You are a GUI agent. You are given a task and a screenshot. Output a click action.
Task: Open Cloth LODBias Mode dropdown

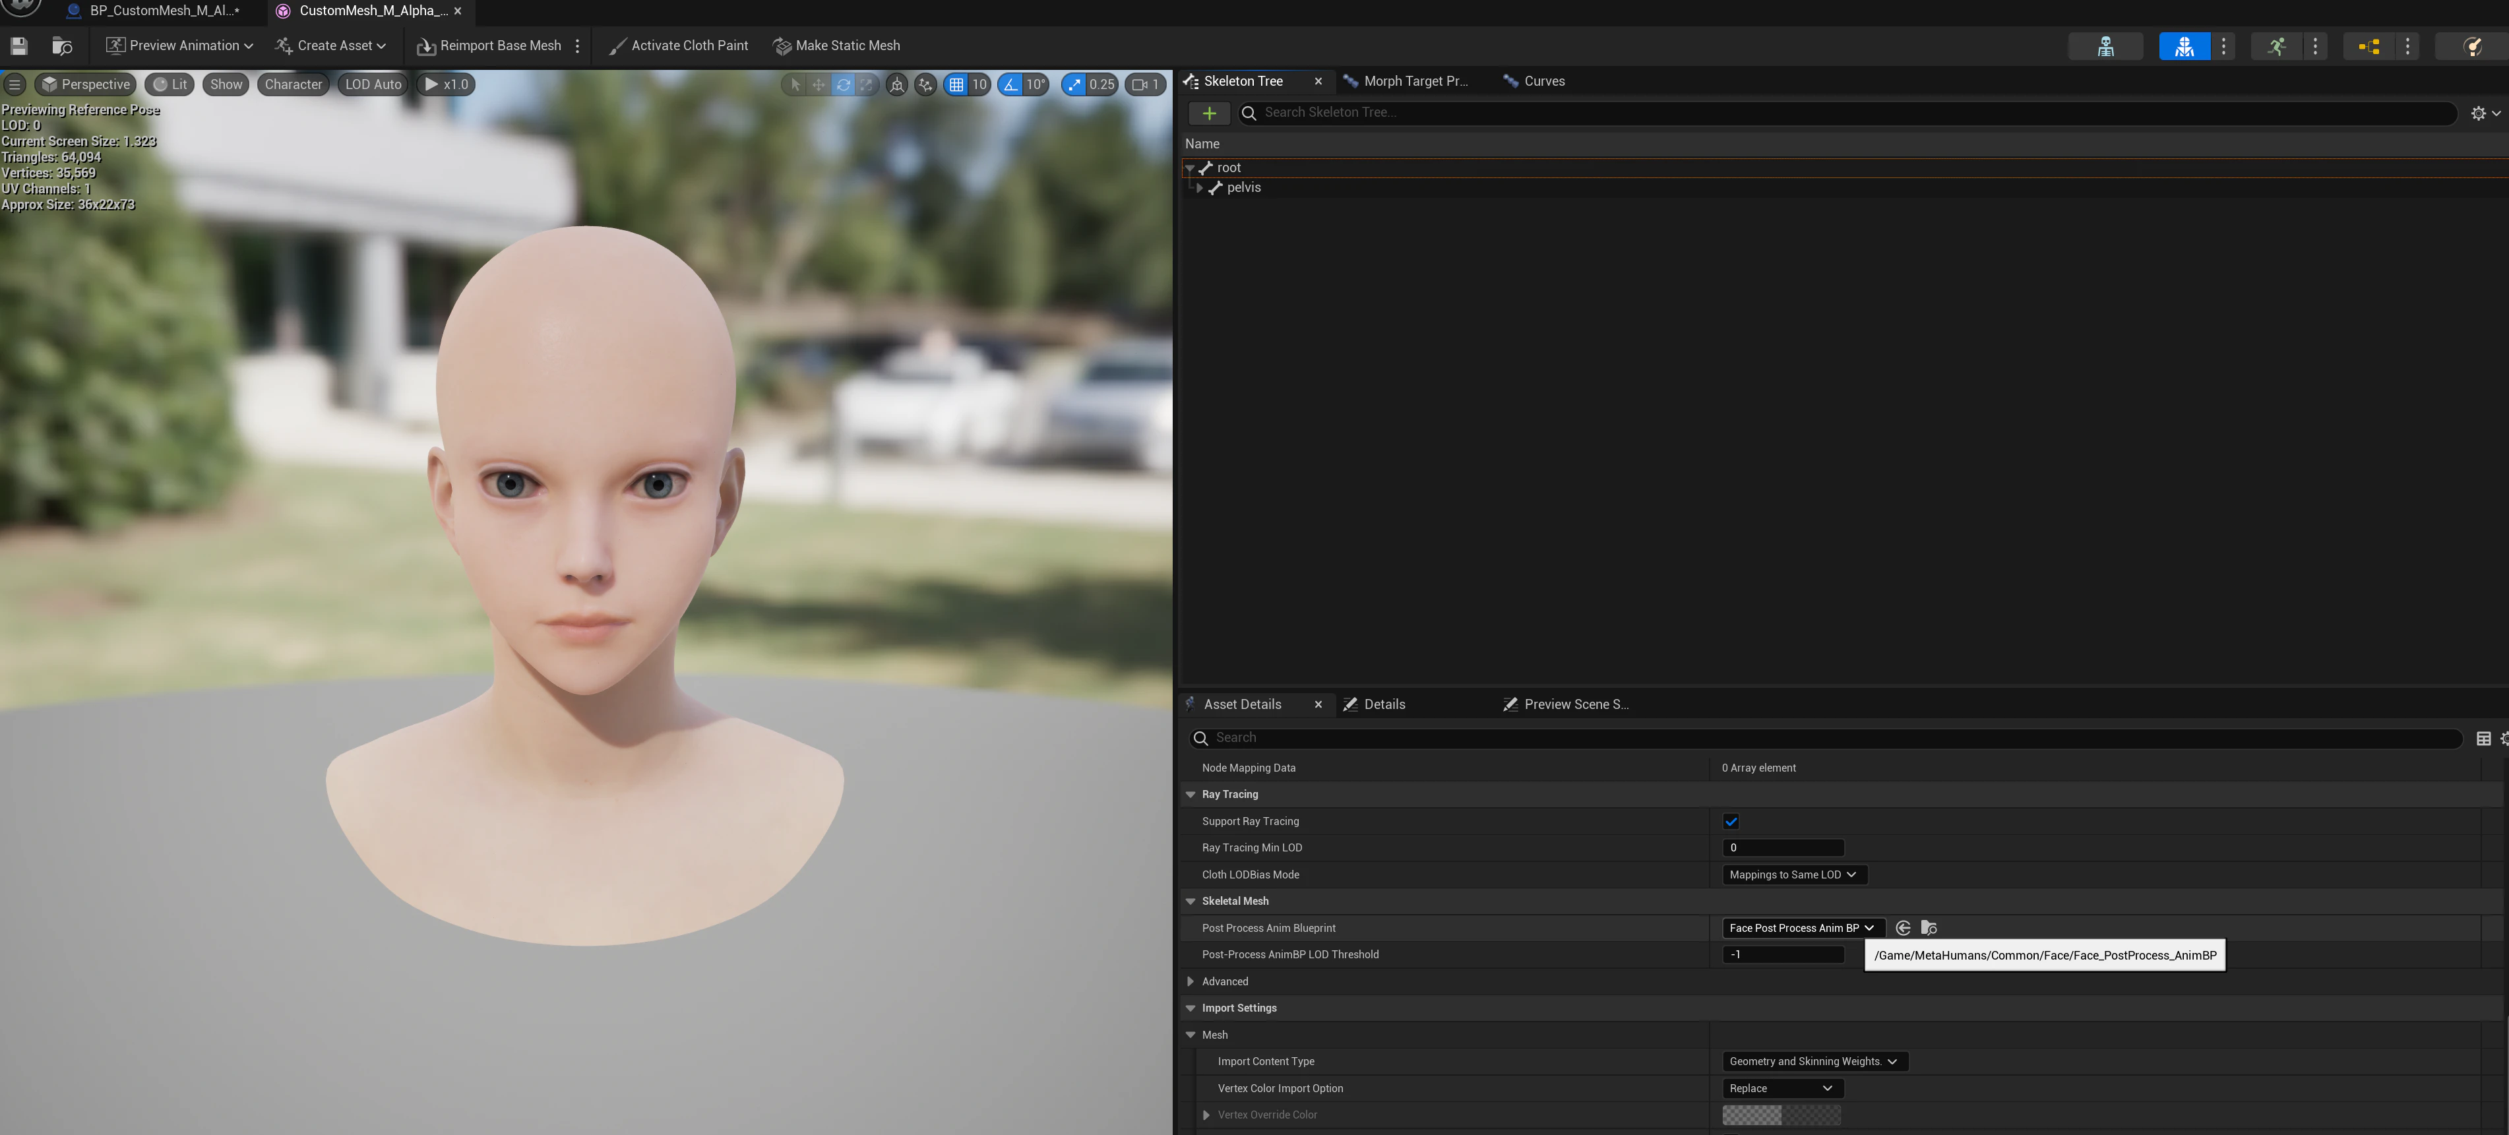1794,875
